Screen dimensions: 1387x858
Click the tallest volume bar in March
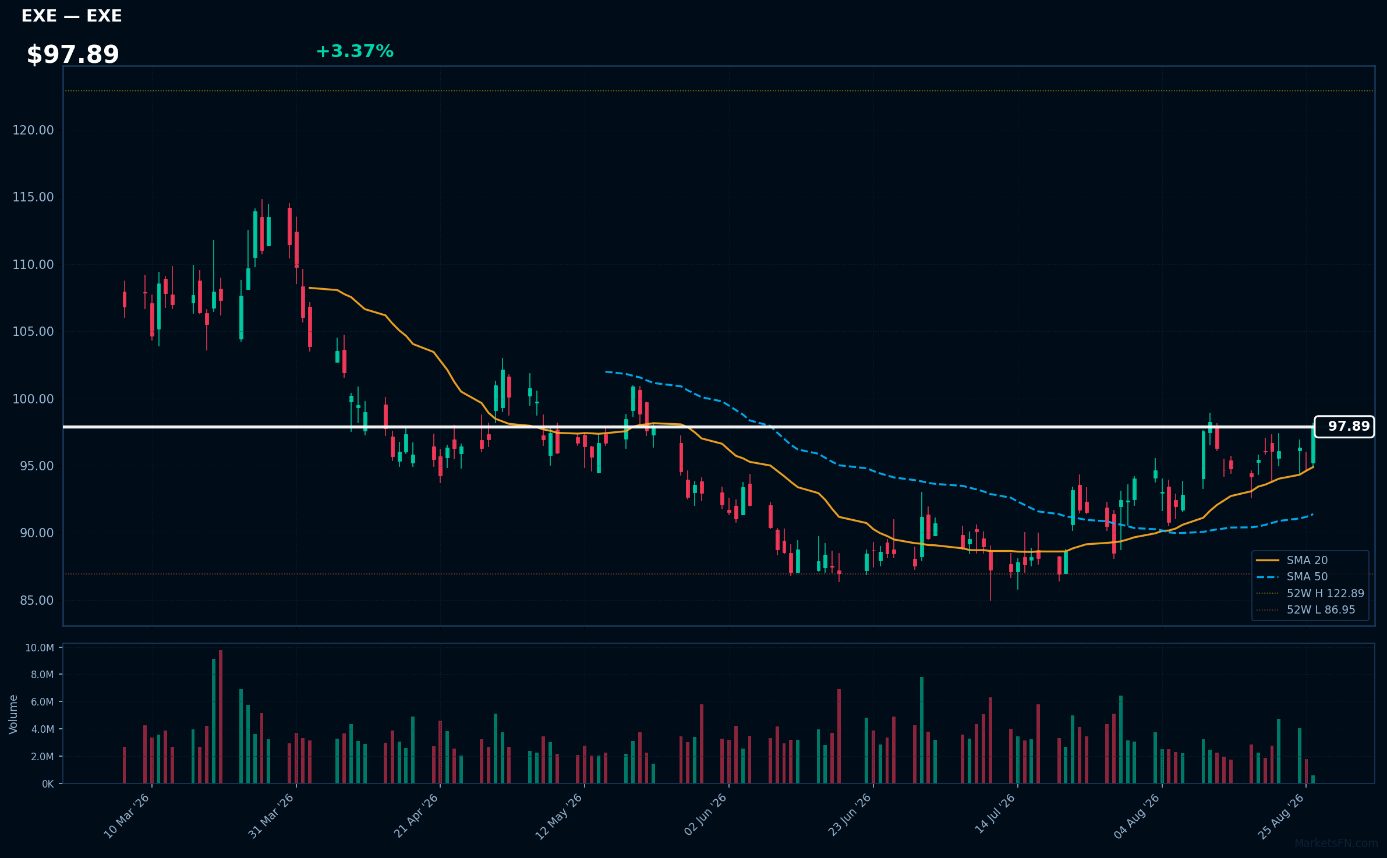(x=221, y=717)
